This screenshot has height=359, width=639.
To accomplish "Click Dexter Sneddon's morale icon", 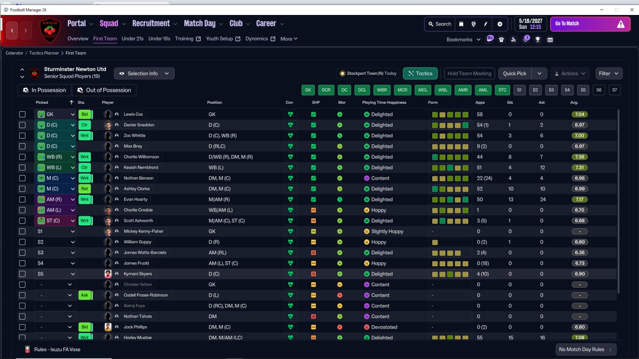I will click(339, 125).
